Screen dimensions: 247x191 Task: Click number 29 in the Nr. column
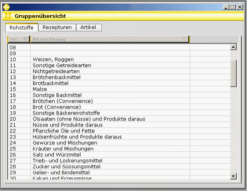[13, 173]
